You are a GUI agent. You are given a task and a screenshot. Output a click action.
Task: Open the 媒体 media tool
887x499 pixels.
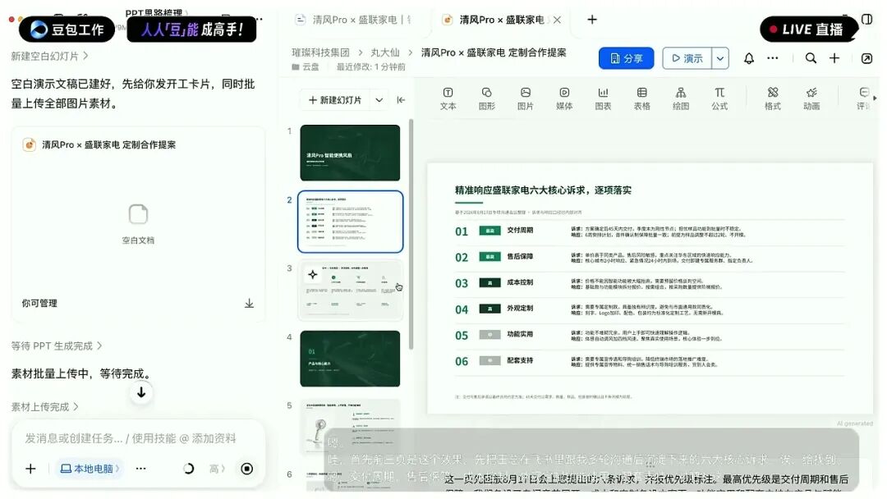pyautogui.click(x=564, y=98)
